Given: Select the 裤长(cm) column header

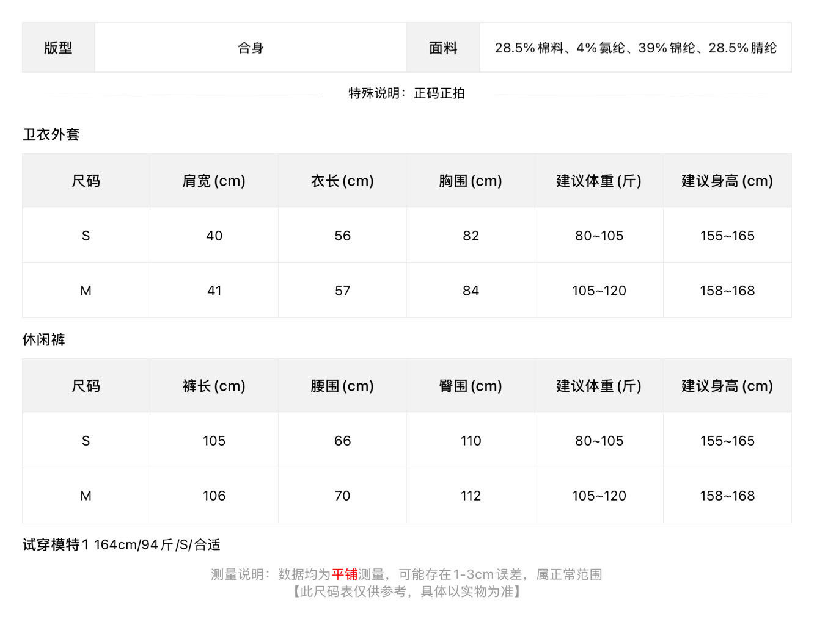Looking at the screenshot, I should click(214, 386).
